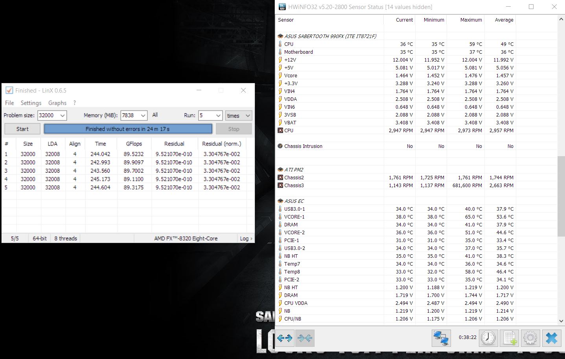Open the remote network monitor icon in HWiNFO

441,338
